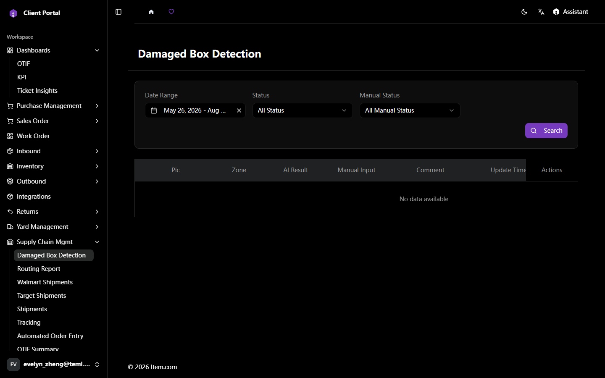
Task: Collapse the Supply Chain Mgmt section
Action: [54, 242]
